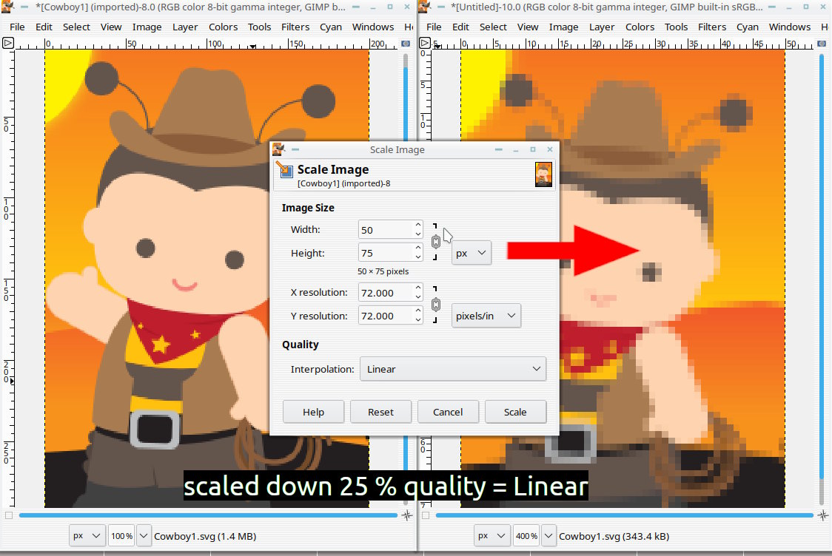Open View menu in left Cowboy1 window
The height and width of the screenshot is (556, 832).
click(x=111, y=27)
